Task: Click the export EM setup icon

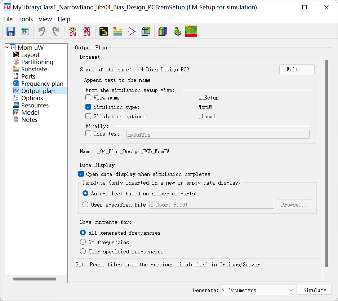Action: point(25,31)
